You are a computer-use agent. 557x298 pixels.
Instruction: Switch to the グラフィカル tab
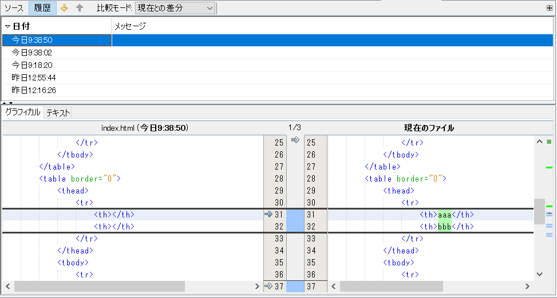pyautogui.click(x=23, y=112)
